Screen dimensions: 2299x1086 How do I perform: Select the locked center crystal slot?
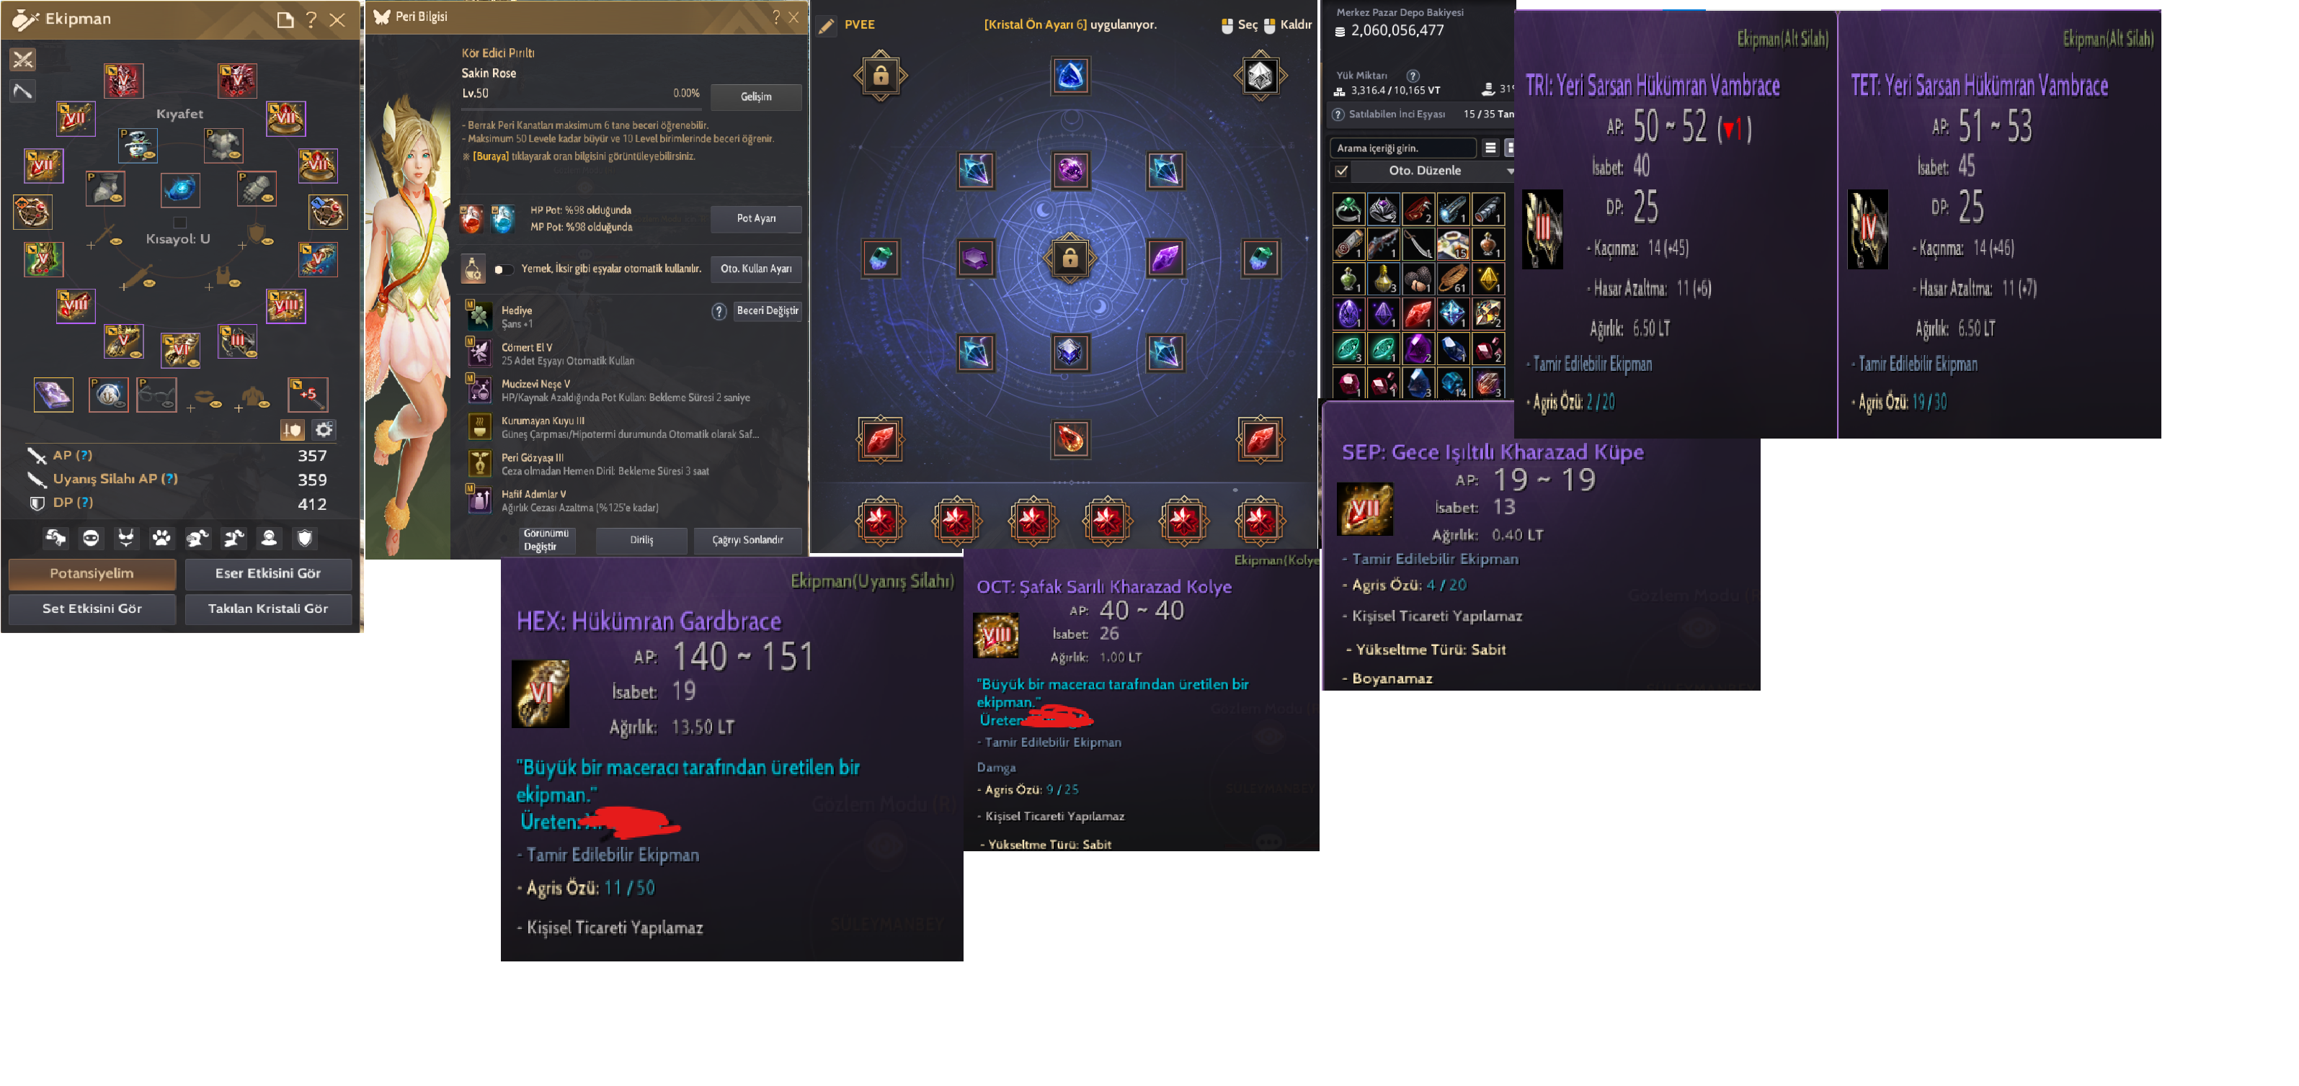tap(1070, 259)
